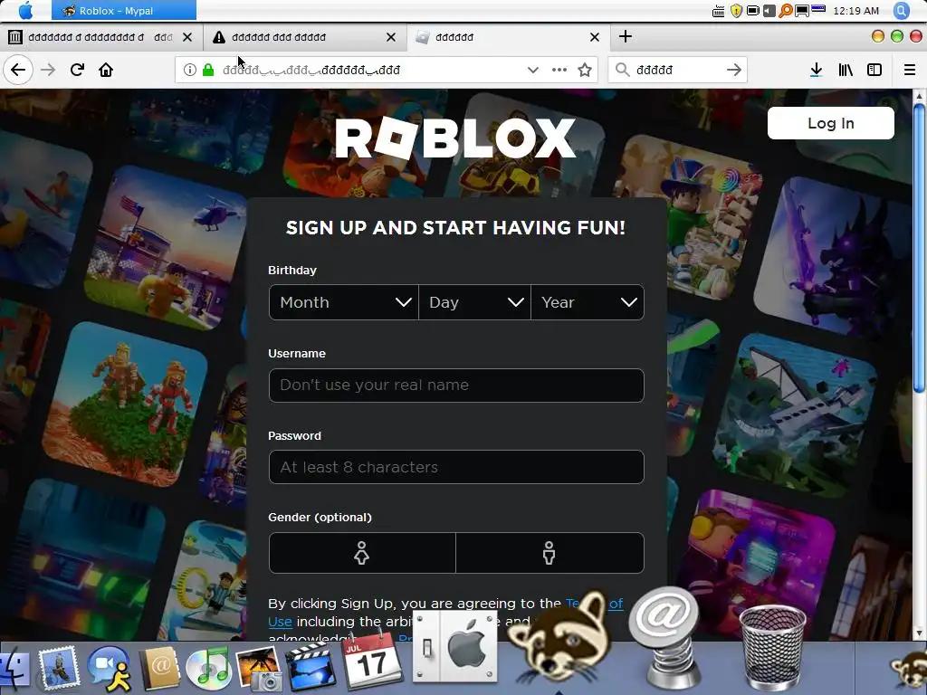Screen dimensions: 927x695
Task: Open the iCal calendar icon in the dock
Action: [371, 661]
